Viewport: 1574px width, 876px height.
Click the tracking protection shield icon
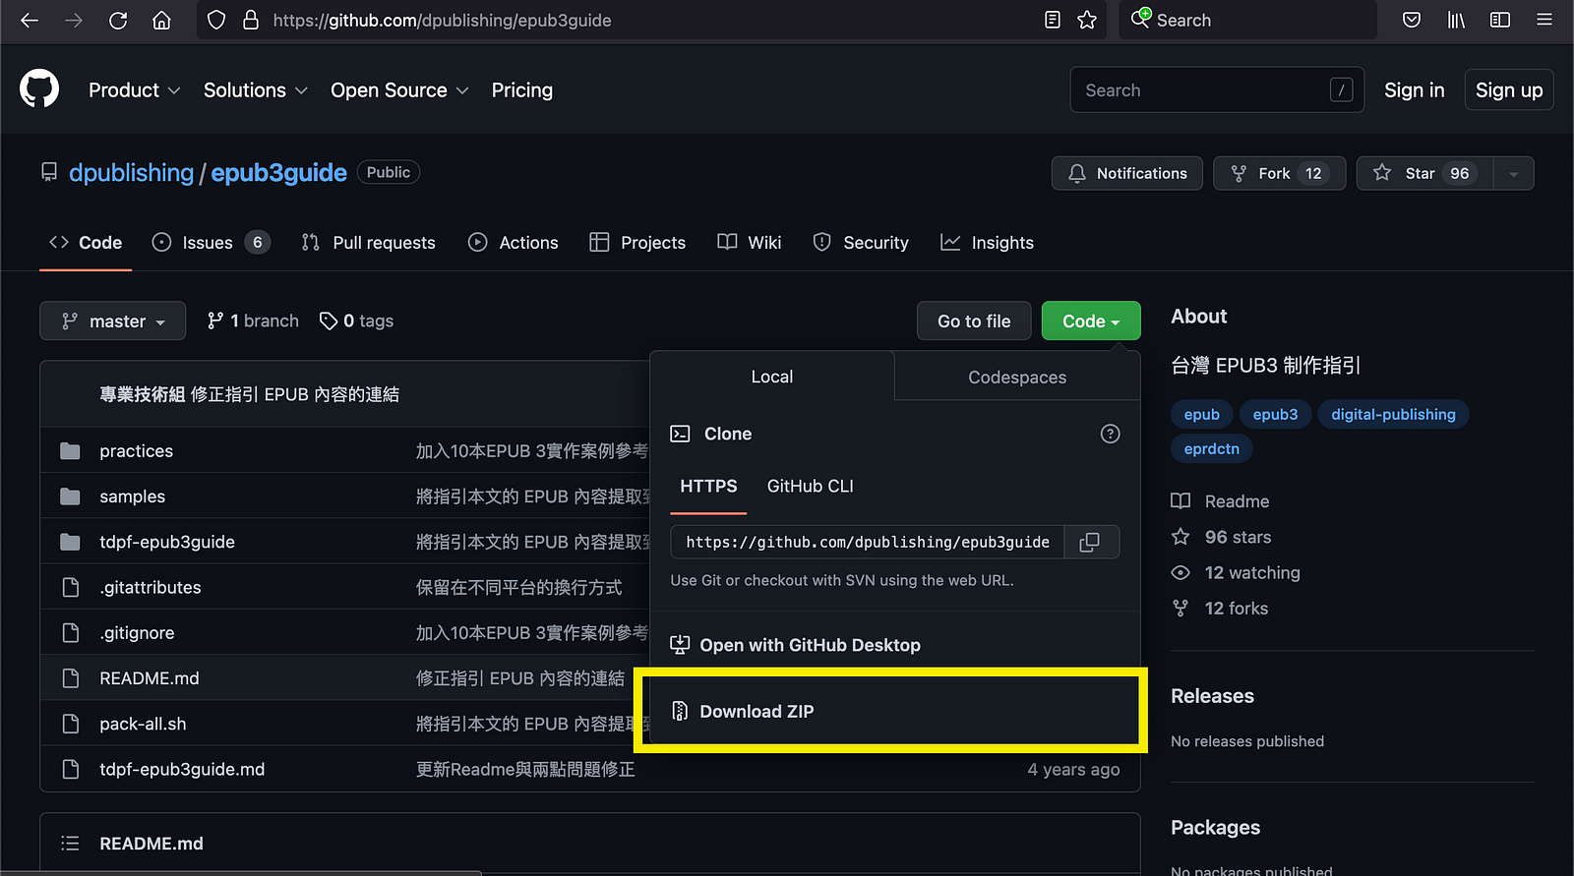point(216,20)
